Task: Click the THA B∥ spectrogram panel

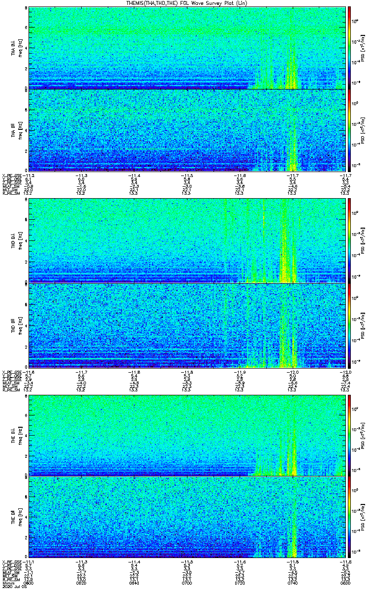Action: (x=187, y=130)
